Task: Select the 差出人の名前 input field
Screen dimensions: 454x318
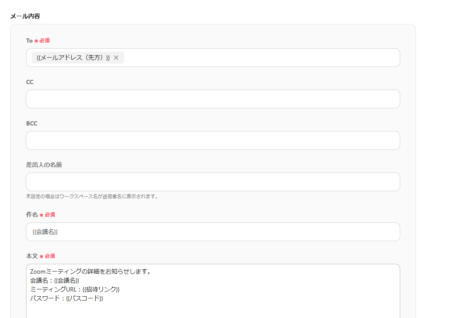Action: click(213, 182)
